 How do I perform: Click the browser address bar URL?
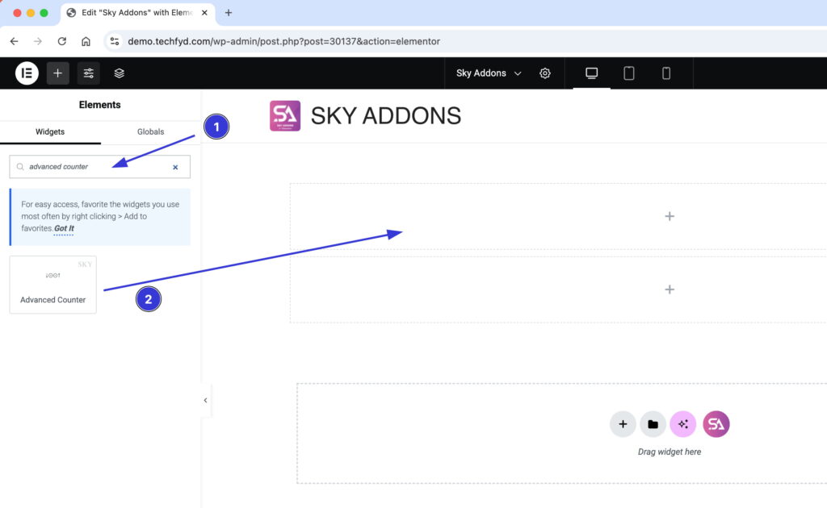click(283, 41)
